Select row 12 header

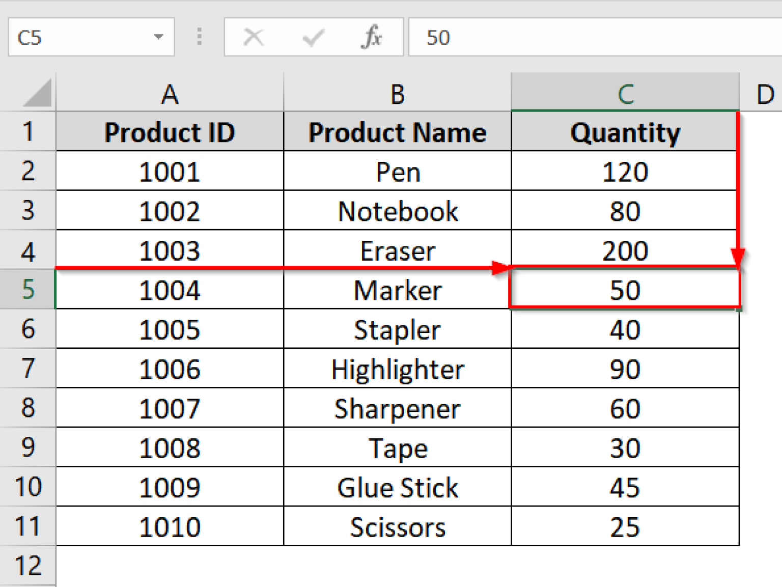[28, 565]
